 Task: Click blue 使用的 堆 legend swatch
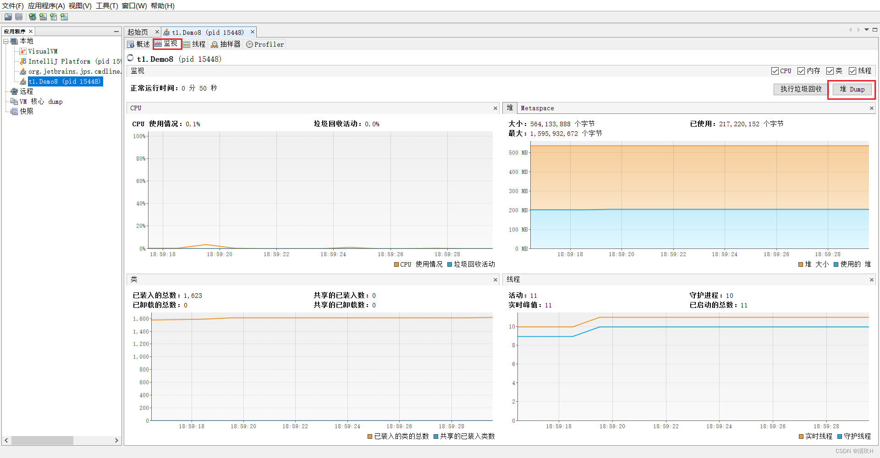point(836,264)
